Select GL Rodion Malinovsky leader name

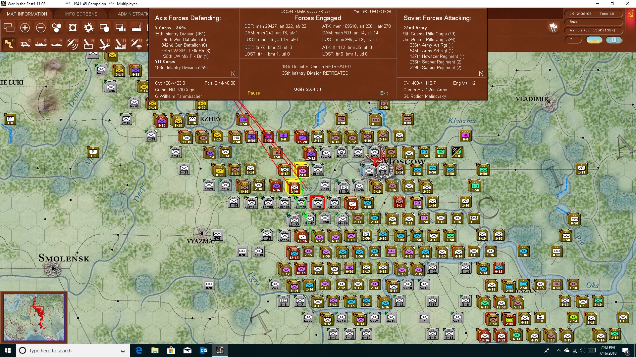pyautogui.click(x=425, y=96)
